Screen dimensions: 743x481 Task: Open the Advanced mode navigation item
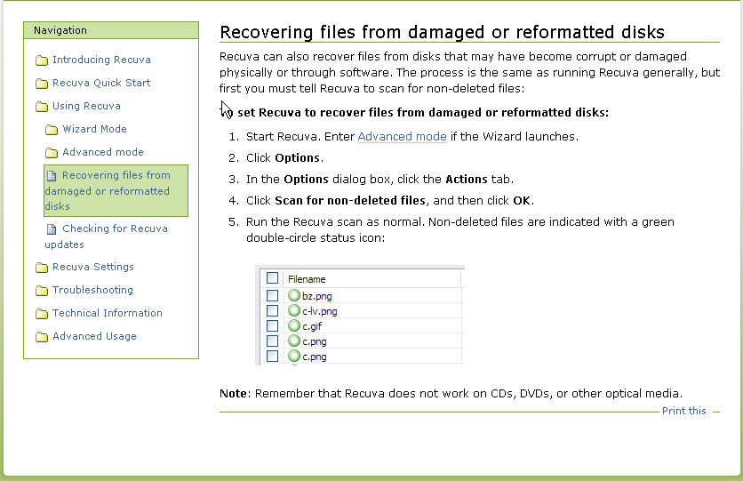(x=103, y=152)
